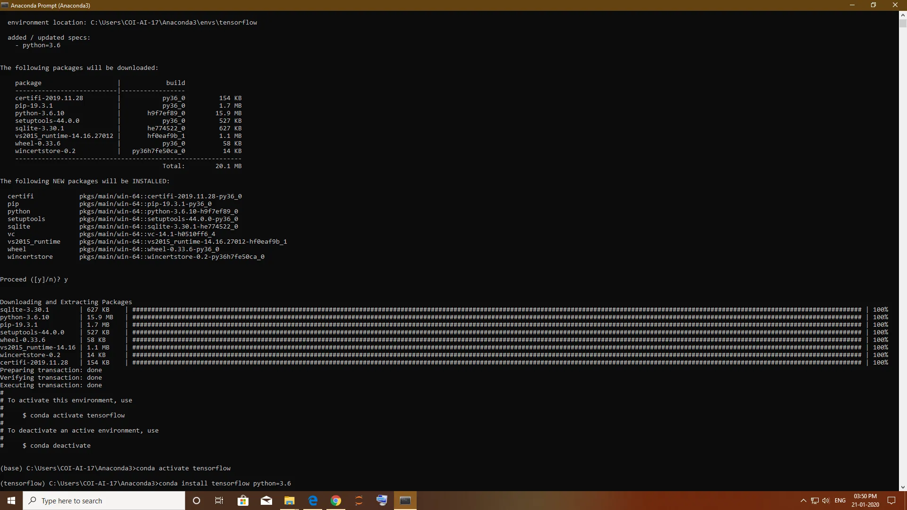907x510 pixels.
Task: Switch the ENG input language
Action: (840, 501)
